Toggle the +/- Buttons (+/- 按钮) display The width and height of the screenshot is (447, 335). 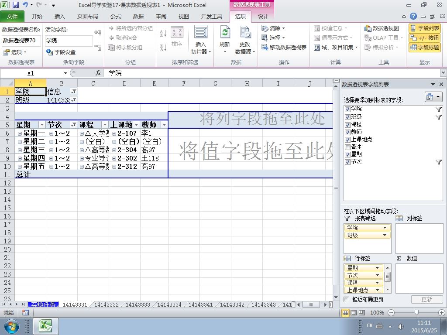coord(425,38)
